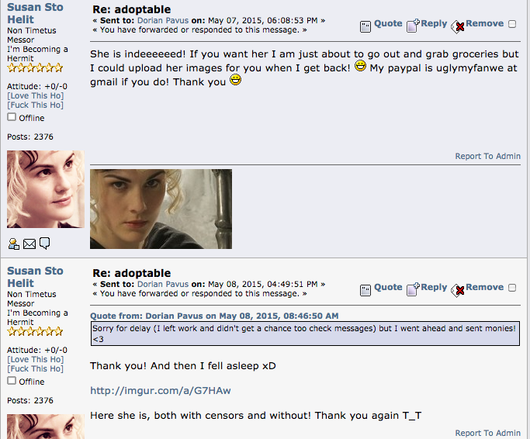Tick the checkbox next to first Remove

tap(512, 24)
